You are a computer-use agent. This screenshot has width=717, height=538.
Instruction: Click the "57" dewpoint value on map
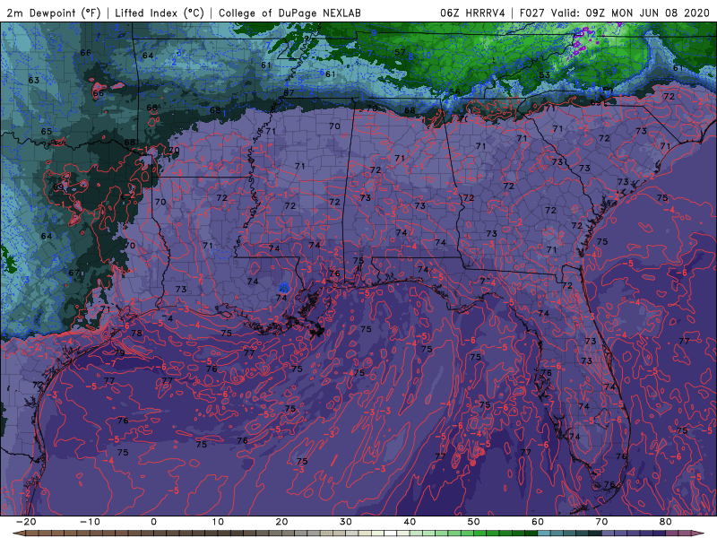400,52
